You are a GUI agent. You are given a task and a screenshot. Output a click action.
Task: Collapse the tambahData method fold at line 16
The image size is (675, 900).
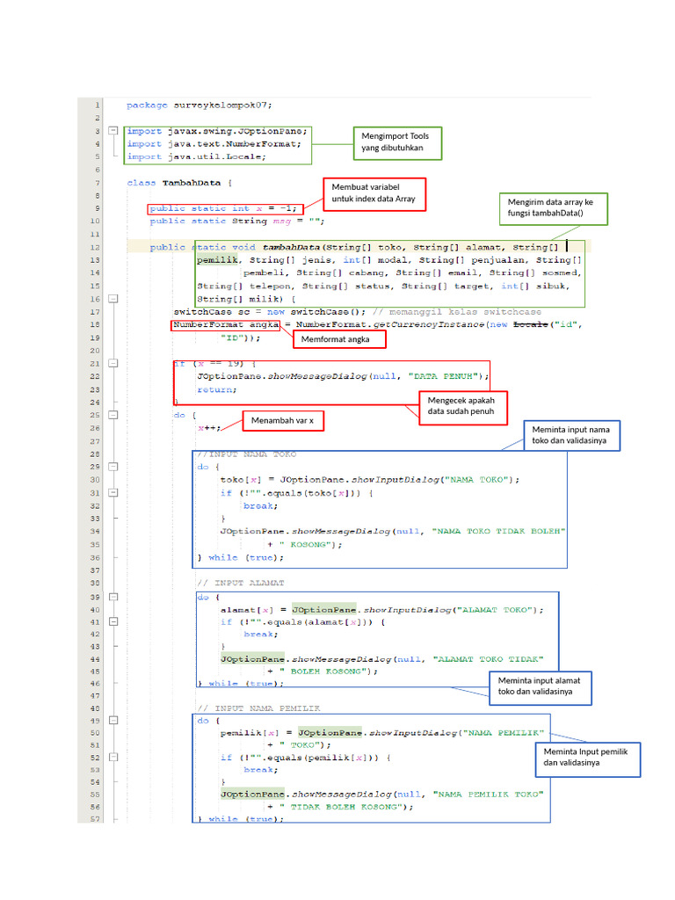tap(113, 299)
